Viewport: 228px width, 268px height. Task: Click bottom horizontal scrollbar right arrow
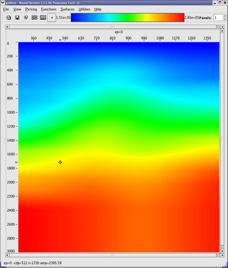(222, 255)
